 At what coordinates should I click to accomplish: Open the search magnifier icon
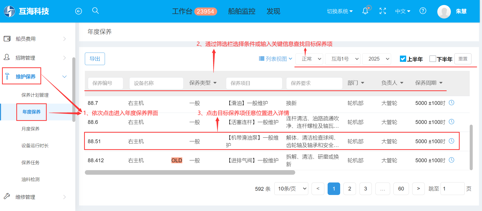point(95,11)
